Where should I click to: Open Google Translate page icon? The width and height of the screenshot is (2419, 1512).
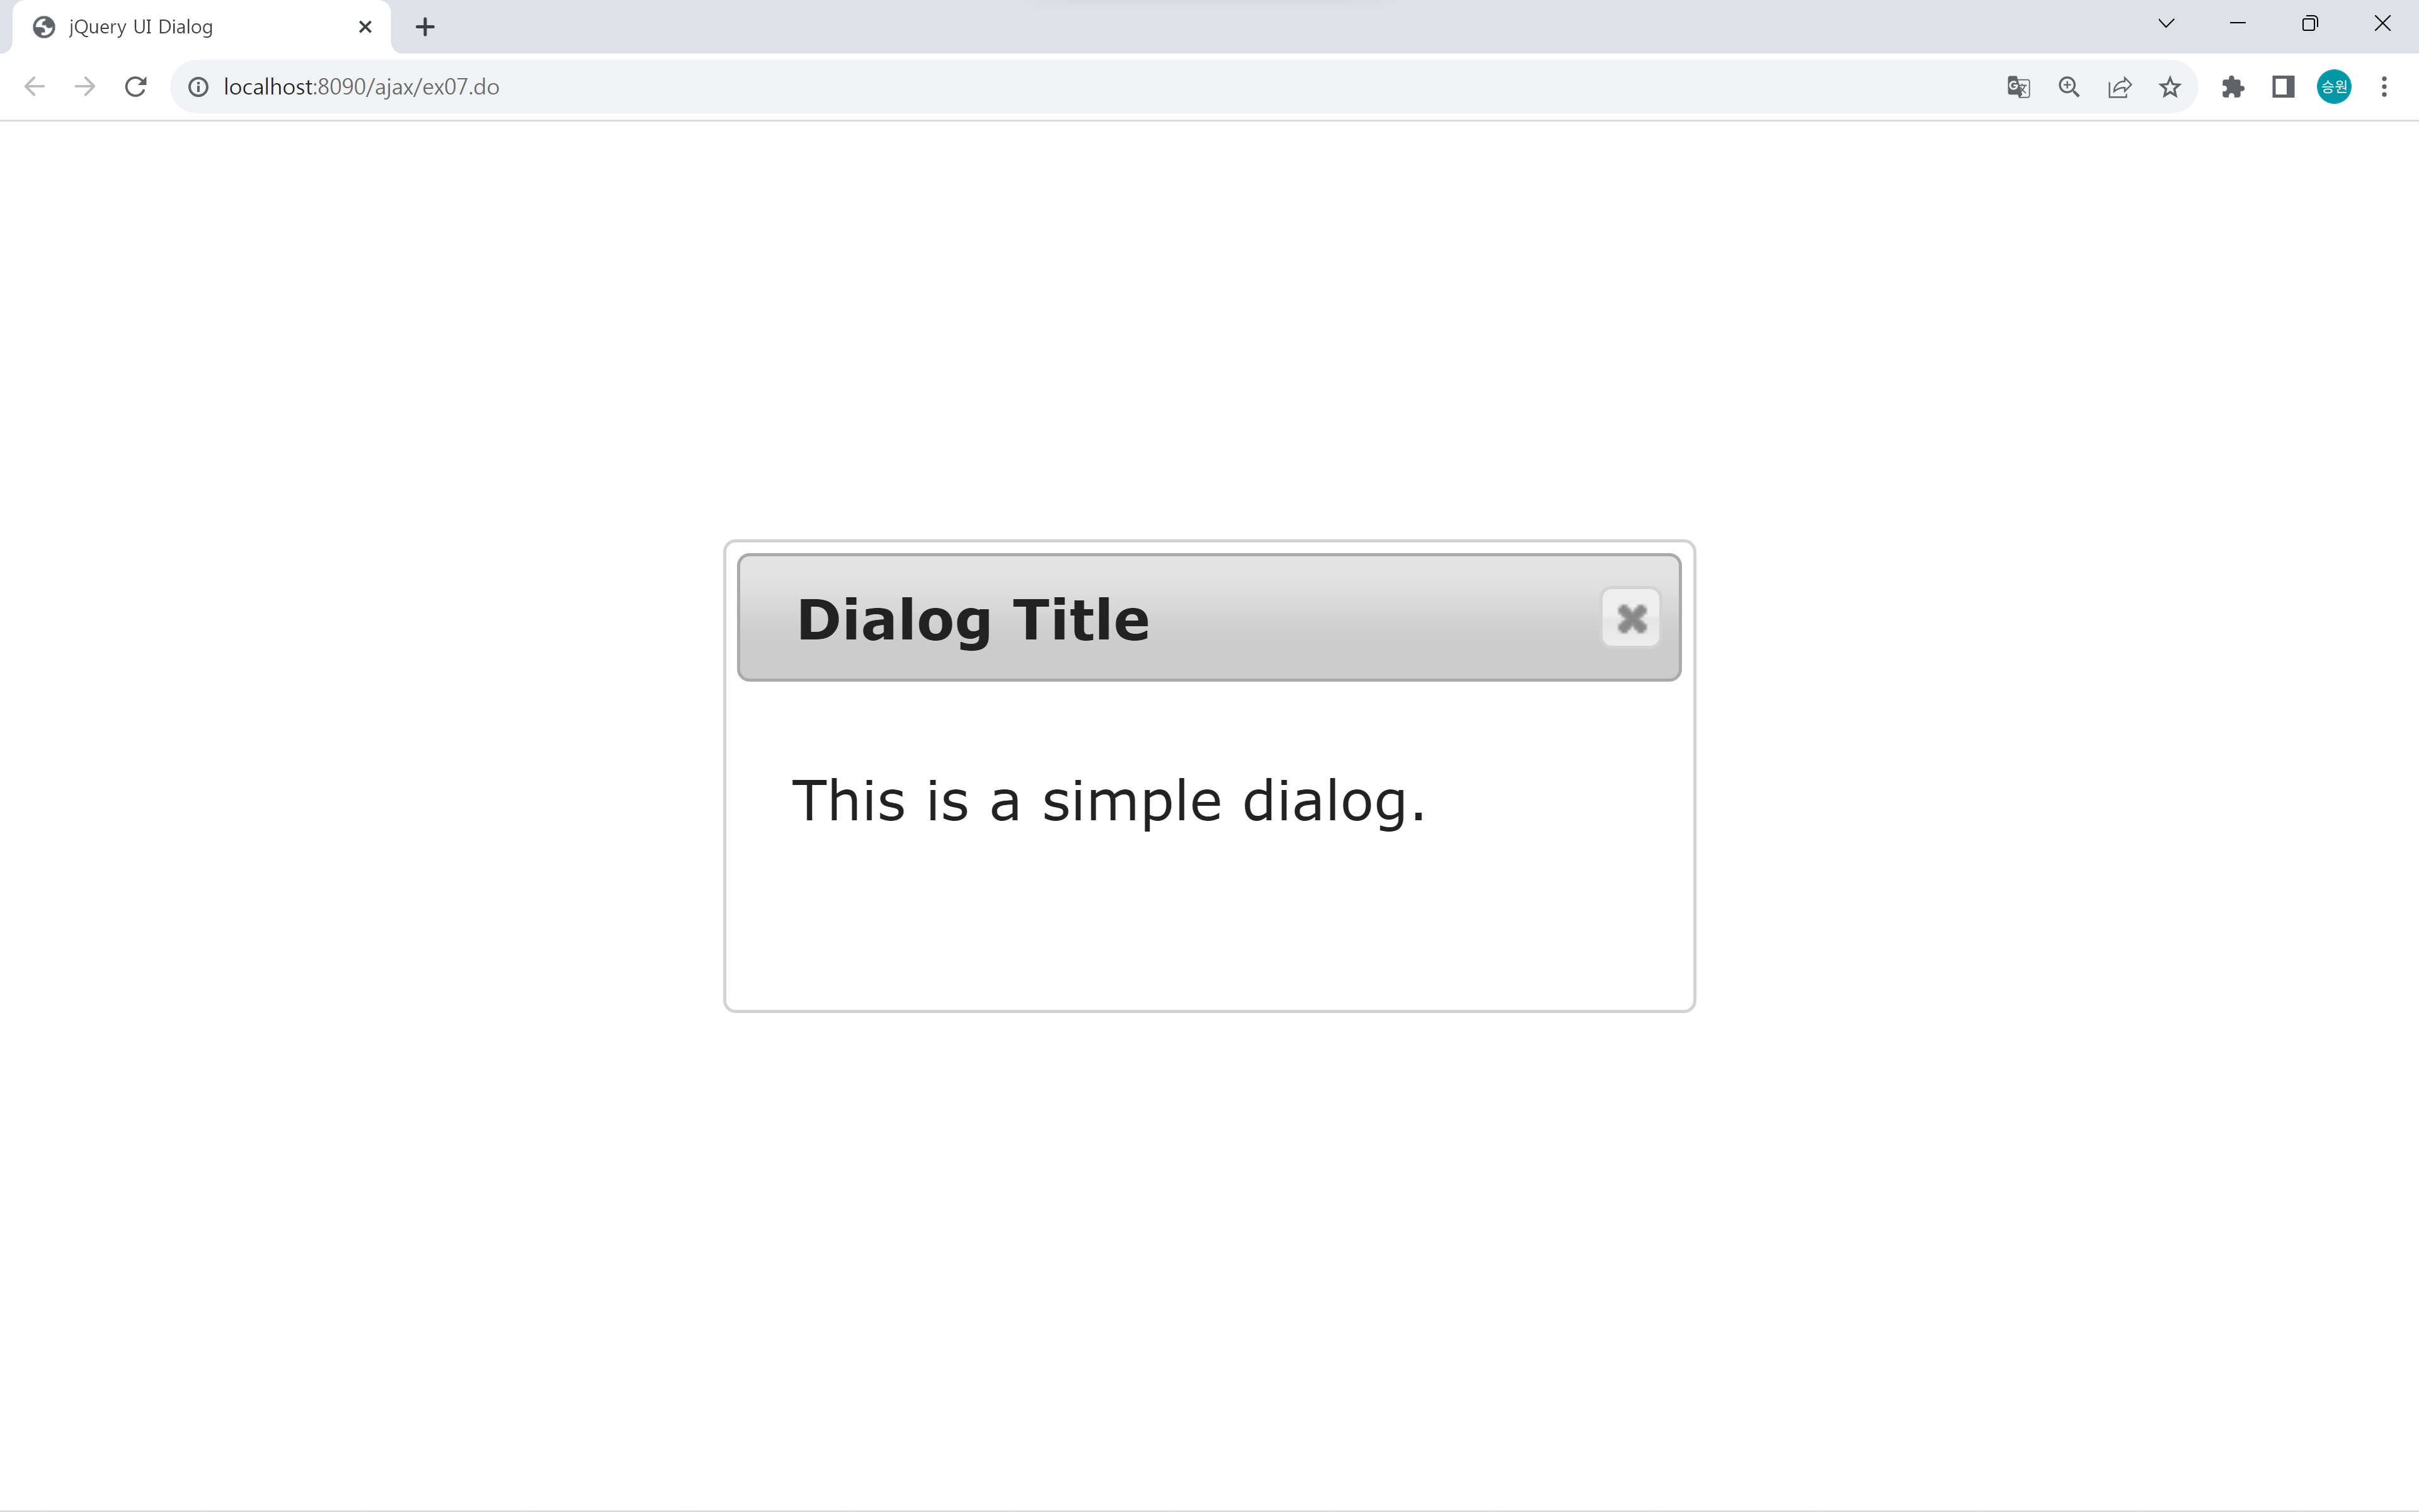click(2018, 87)
